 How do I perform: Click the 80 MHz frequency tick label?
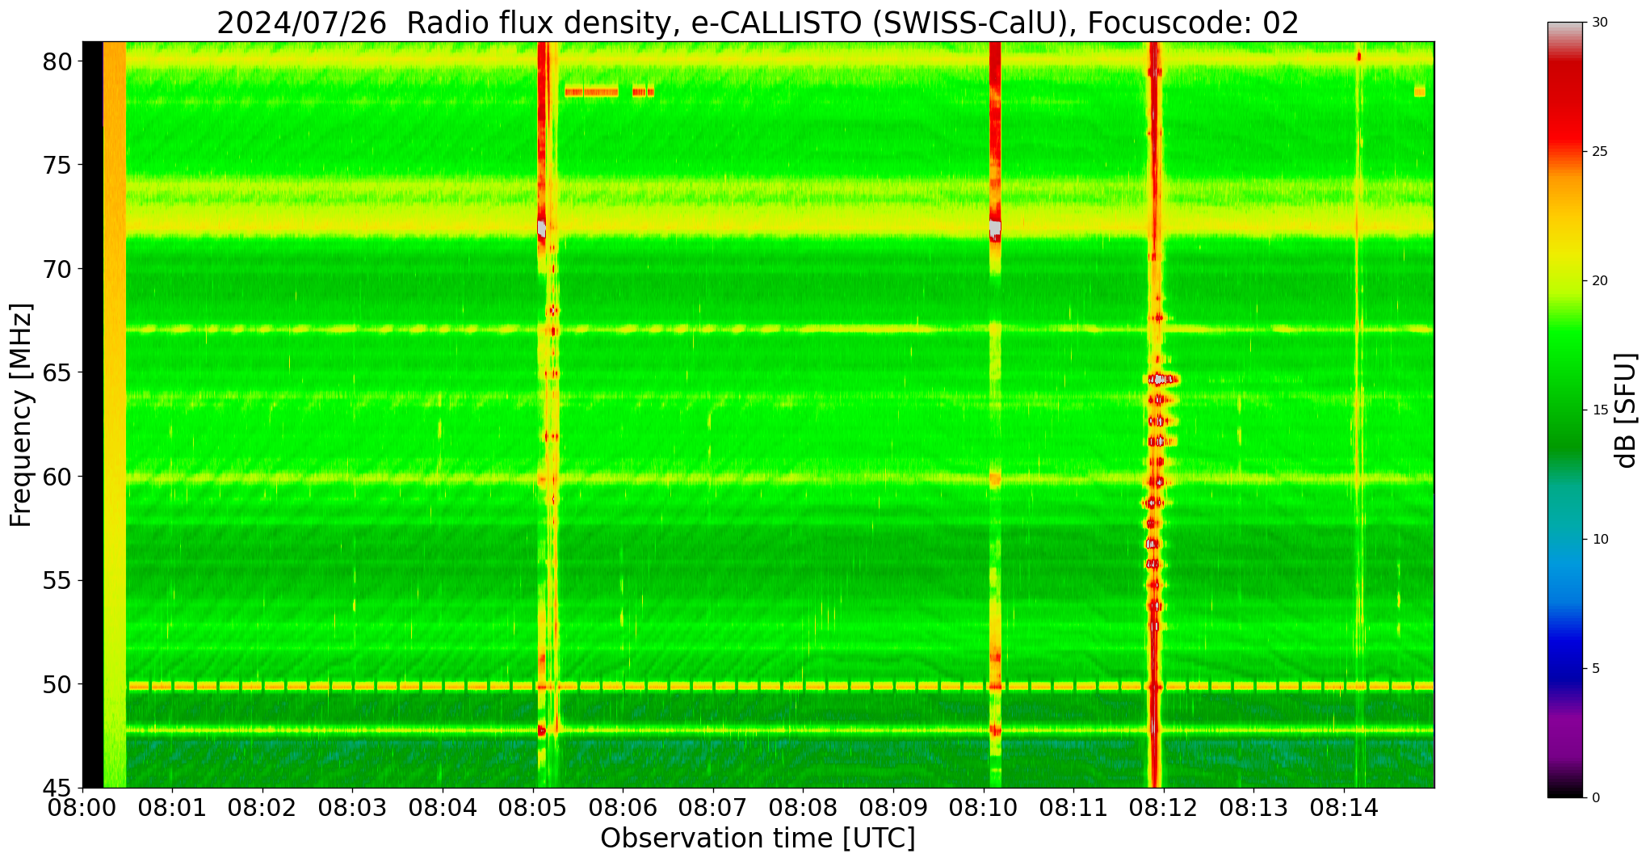(57, 61)
